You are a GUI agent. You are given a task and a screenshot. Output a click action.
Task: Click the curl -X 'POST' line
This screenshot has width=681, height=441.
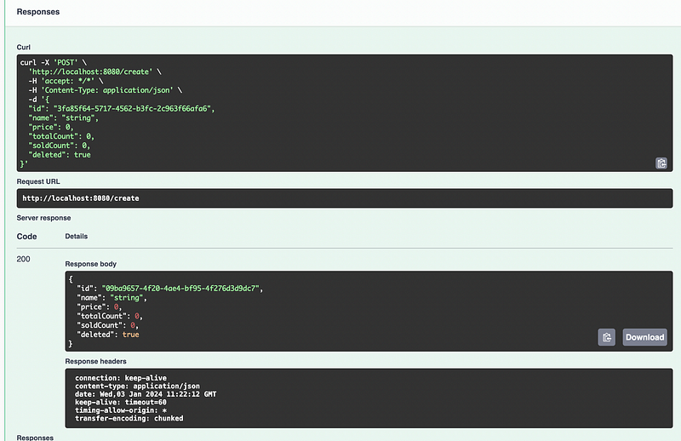[60, 63]
